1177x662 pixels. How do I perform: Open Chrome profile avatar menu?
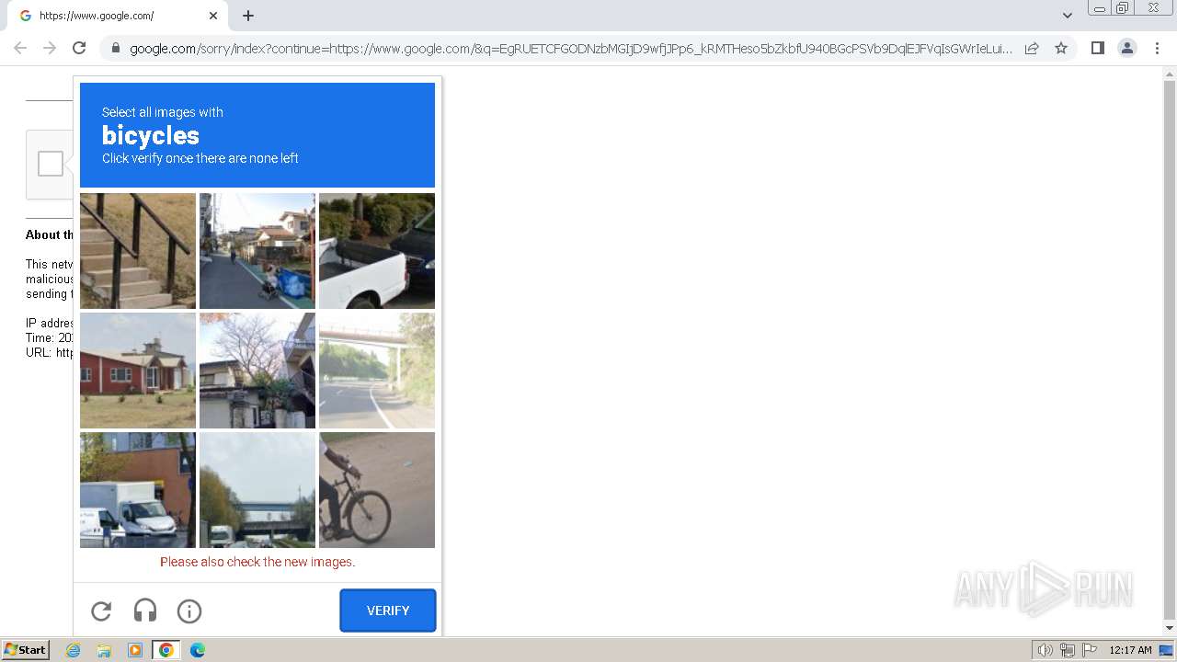1127,48
